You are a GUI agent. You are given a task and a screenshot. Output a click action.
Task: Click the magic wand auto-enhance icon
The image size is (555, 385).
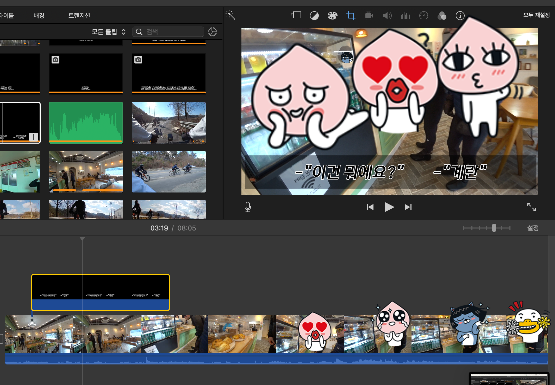pyautogui.click(x=230, y=15)
